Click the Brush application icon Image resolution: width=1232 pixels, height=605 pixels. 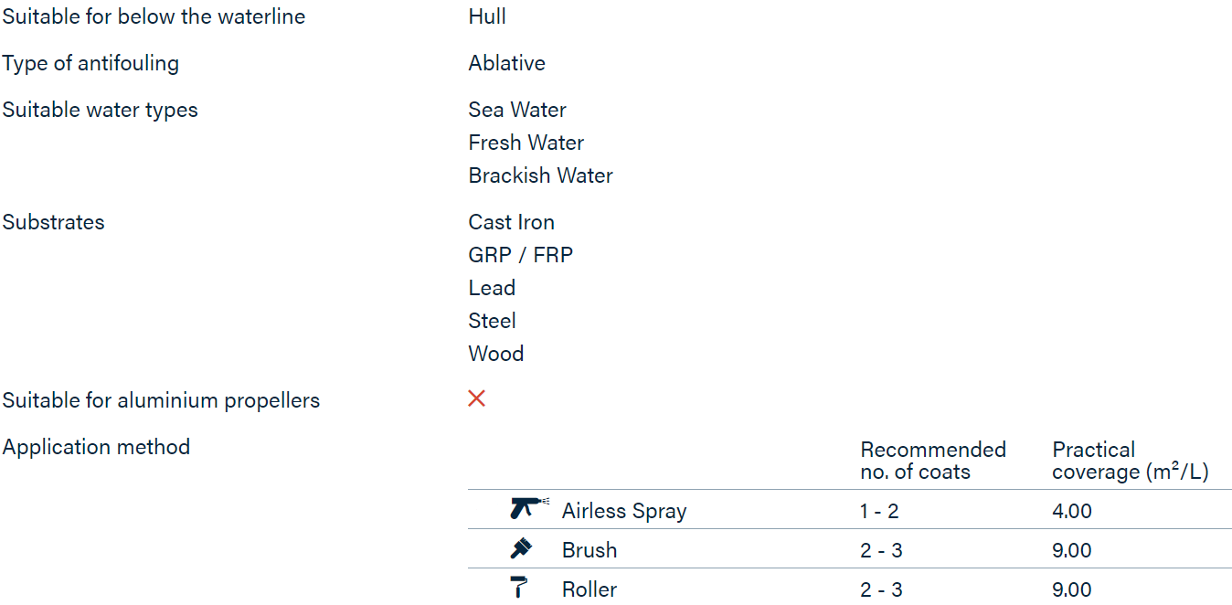(x=521, y=548)
